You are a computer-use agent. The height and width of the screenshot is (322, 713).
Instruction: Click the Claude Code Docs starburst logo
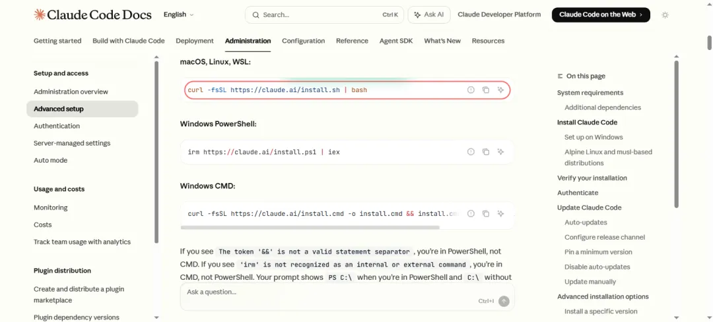(x=40, y=14)
